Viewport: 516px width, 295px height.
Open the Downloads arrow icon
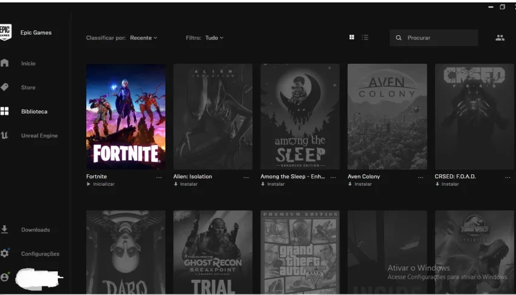(4, 229)
